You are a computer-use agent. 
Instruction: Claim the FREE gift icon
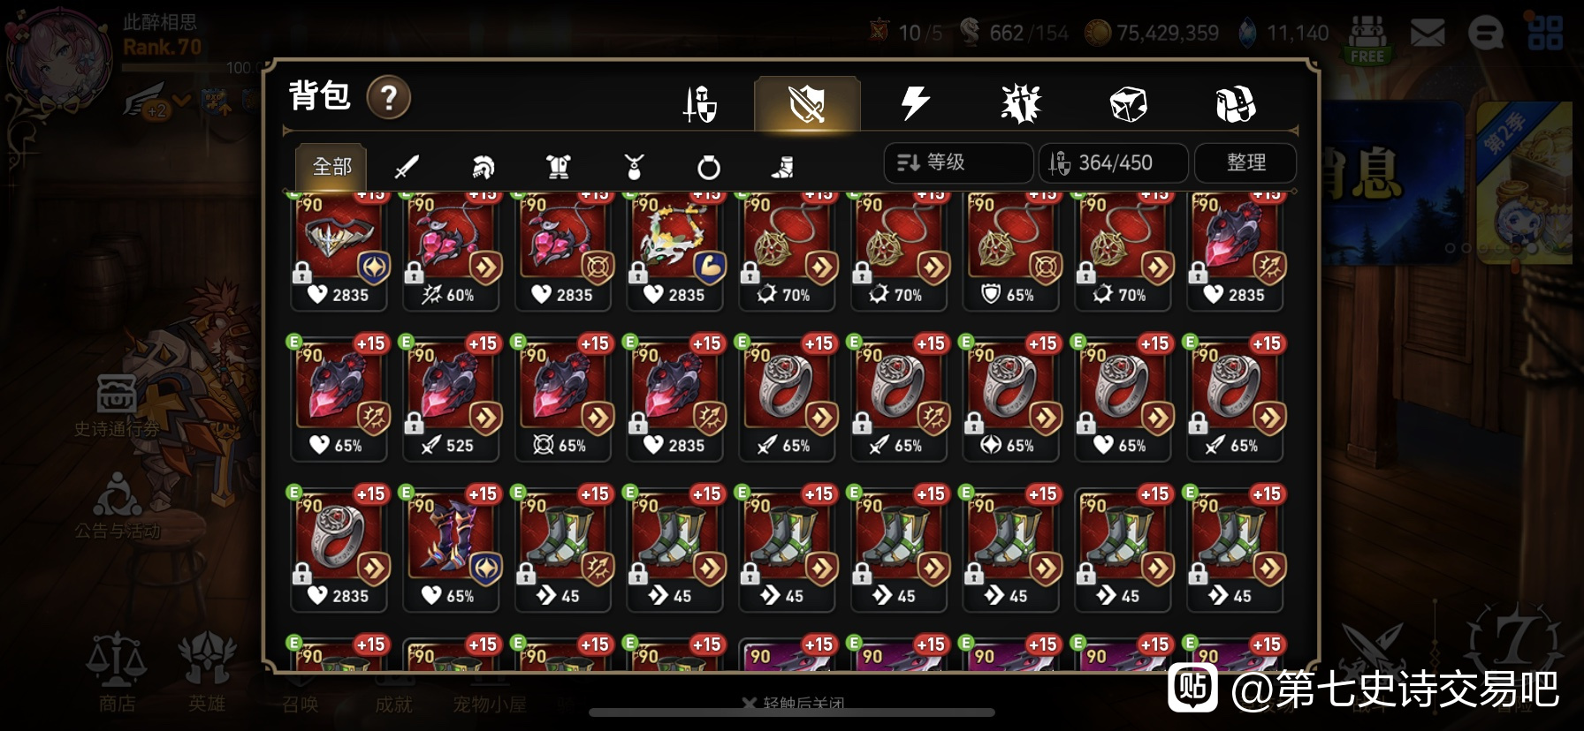coord(1367,40)
